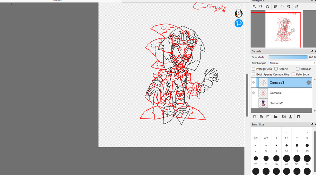Screen dimensions: 316x175
Task: Choose brush size 1.5
Action: pos(287,134)
